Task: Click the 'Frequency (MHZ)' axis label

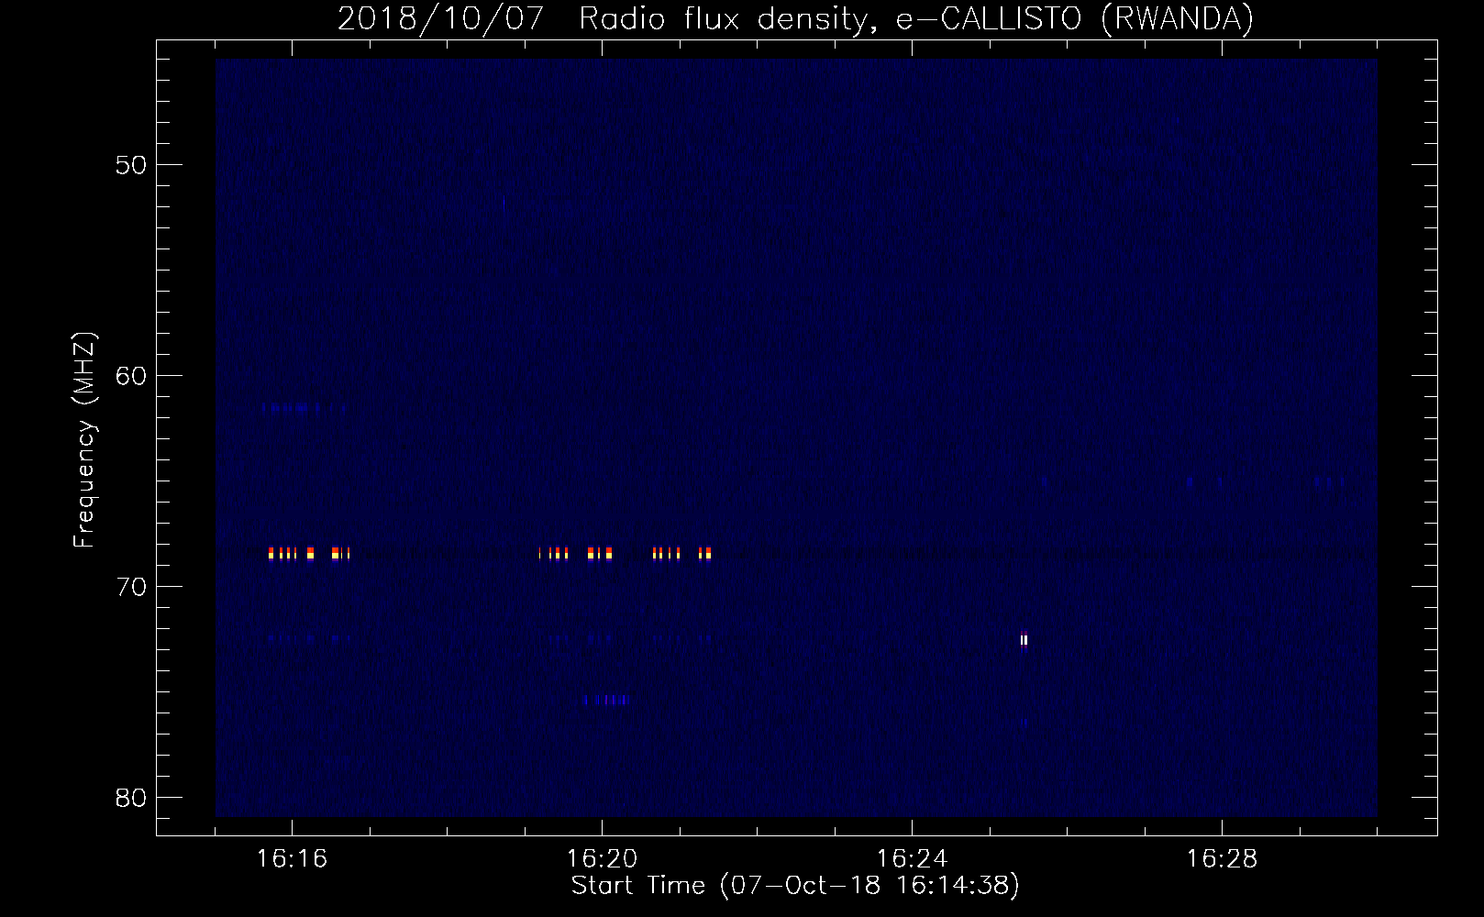Action: coord(84,440)
